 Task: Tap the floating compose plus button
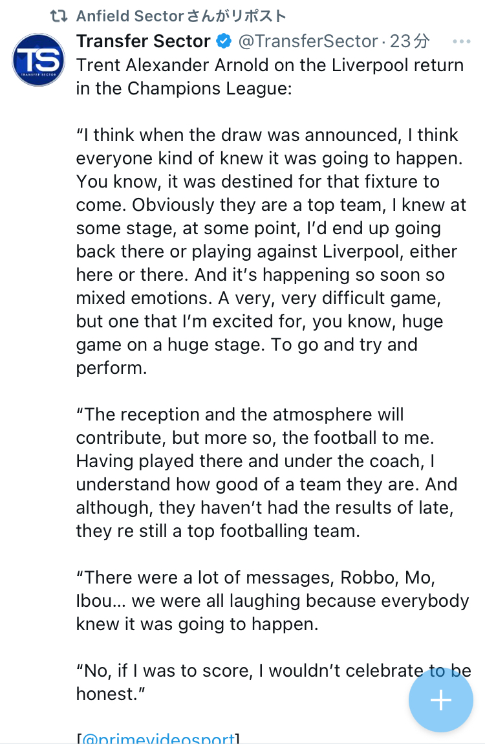440,699
